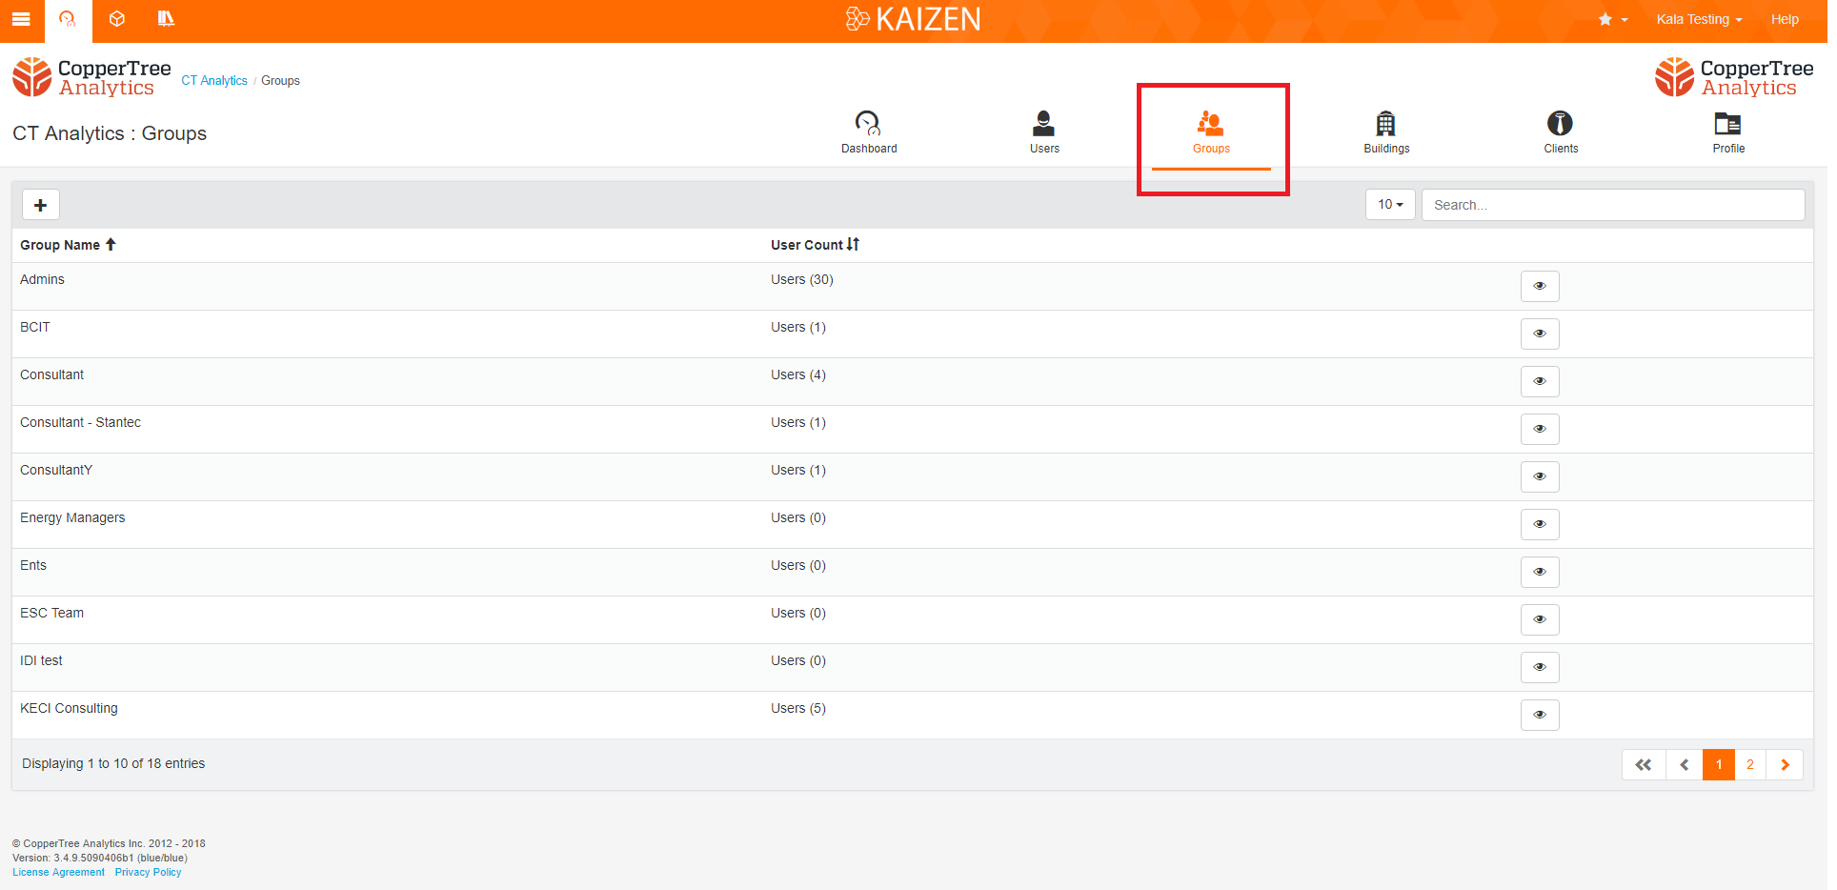Click the IDI test group name

(41, 660)
